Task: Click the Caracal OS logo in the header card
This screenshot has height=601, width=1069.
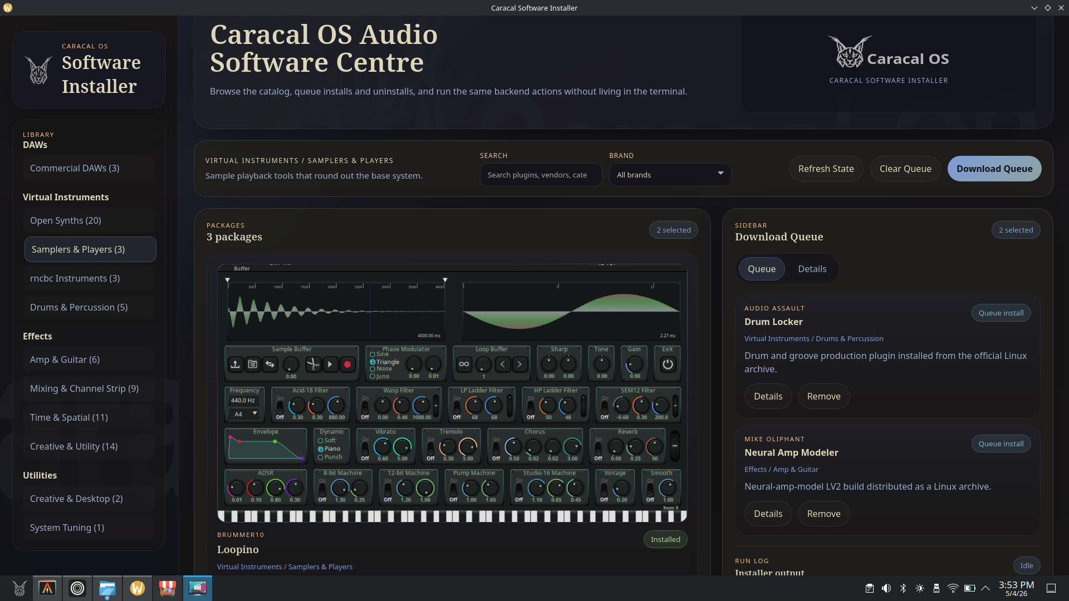Action: (x=889, y=52)
